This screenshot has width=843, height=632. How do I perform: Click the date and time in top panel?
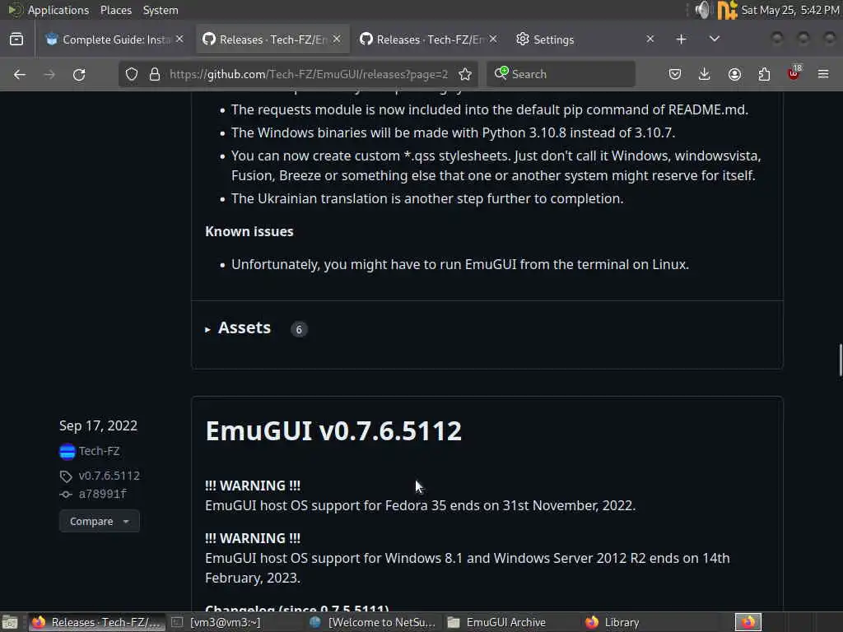click(x=789, y=10)
